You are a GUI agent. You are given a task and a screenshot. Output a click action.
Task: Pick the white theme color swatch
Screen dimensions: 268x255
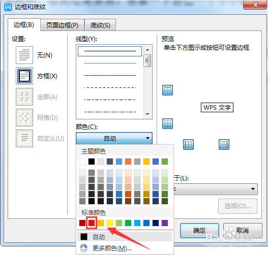(82, 162)
